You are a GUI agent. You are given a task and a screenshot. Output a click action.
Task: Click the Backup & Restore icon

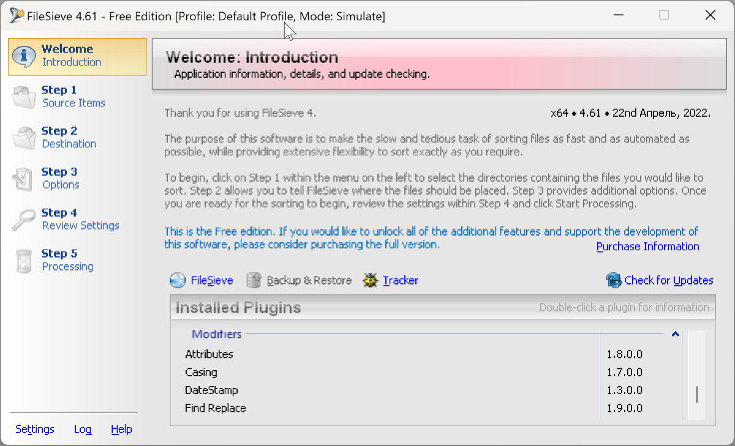pos(254,281)
